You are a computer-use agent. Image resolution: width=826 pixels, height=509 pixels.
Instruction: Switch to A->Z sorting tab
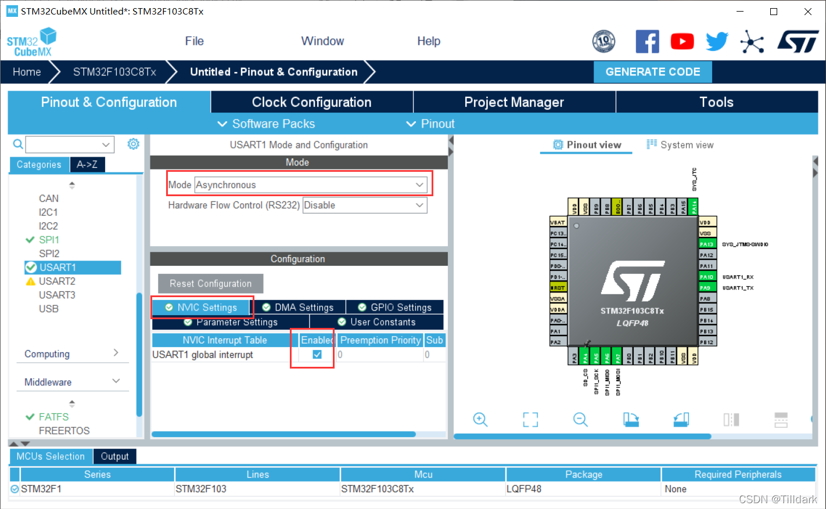(x=87, y=164)
